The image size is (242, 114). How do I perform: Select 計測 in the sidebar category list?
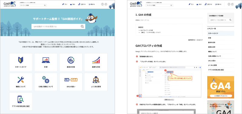(x=221, y=38)
